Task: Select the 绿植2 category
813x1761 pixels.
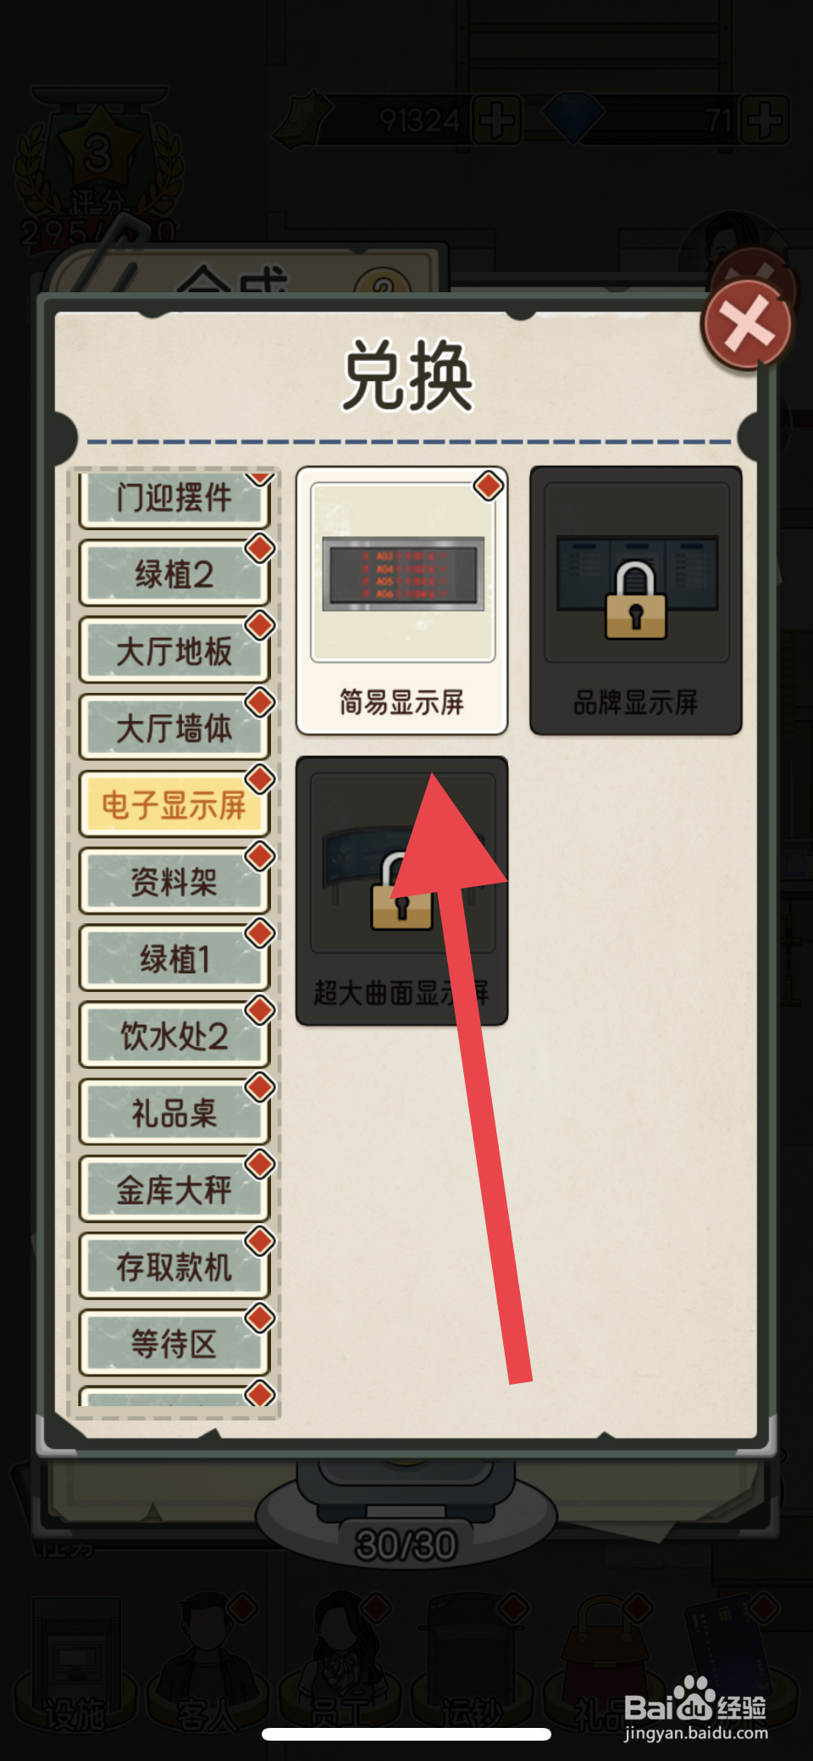Action: (x=174, y=573)
